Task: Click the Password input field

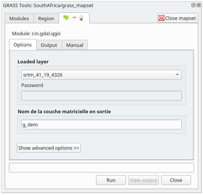Action: pos(101,96)
